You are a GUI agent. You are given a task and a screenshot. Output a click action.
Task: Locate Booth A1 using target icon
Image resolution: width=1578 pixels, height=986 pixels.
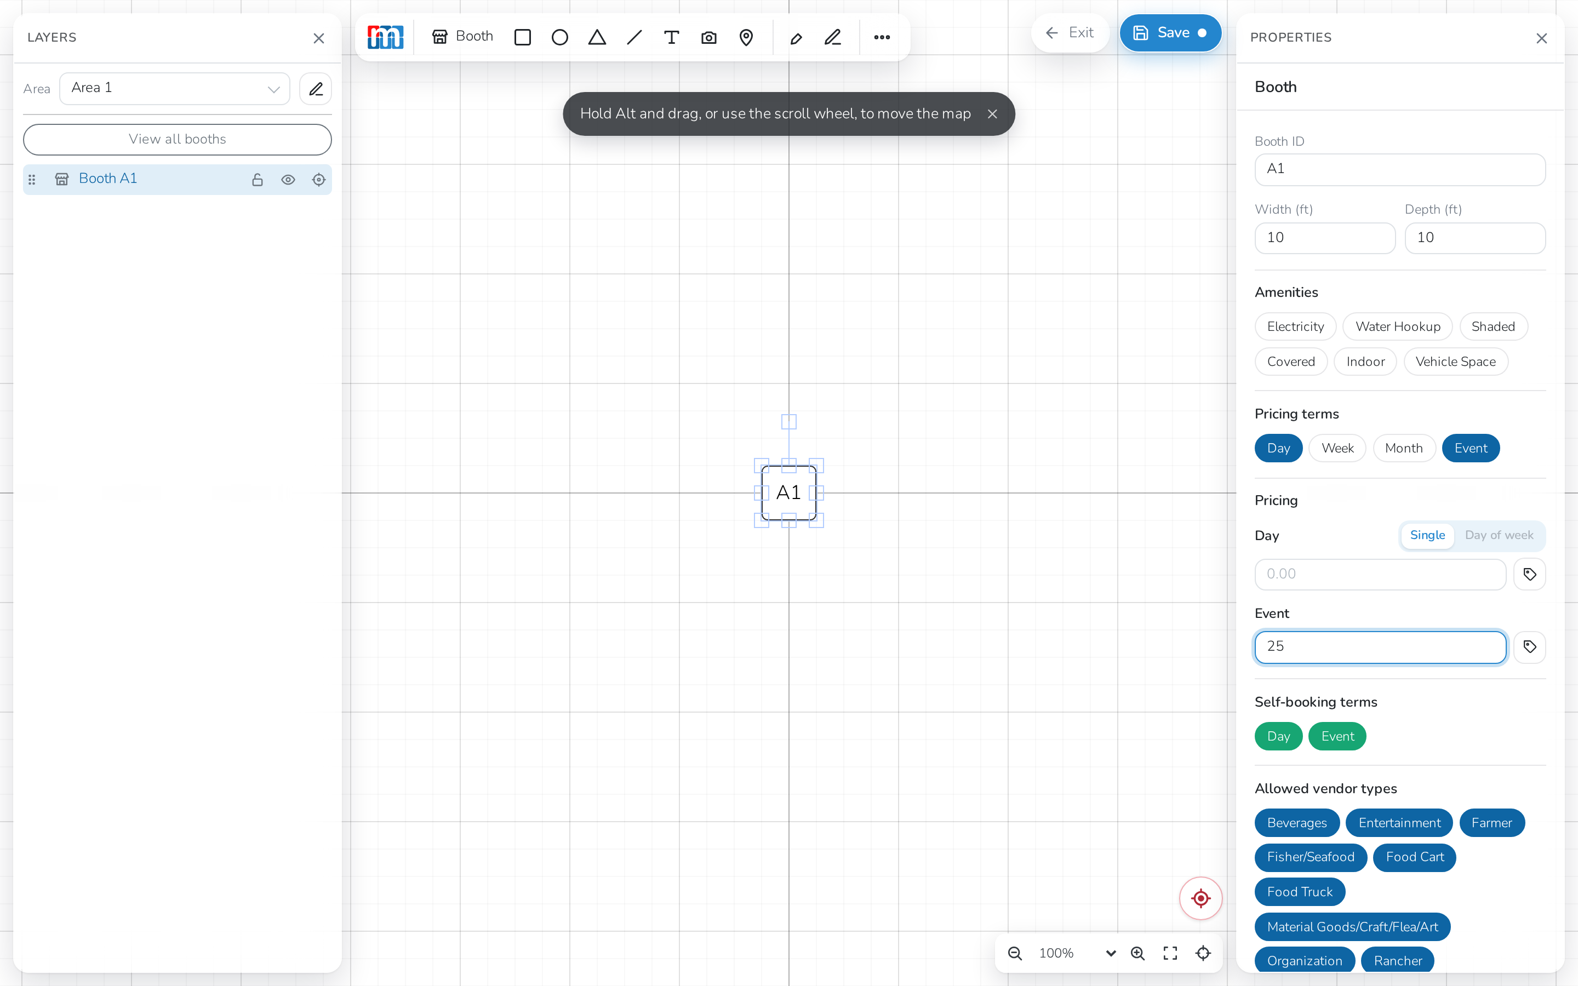tap(318, 179)
